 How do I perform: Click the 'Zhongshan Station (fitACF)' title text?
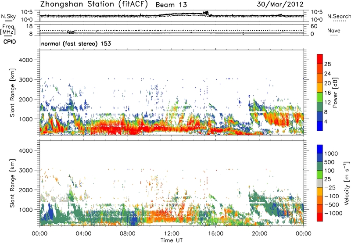(94, 4)
